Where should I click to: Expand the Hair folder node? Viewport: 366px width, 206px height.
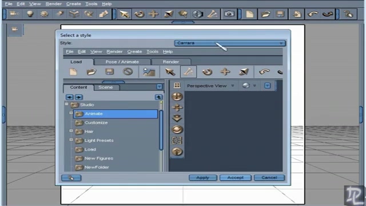point(71,131)
